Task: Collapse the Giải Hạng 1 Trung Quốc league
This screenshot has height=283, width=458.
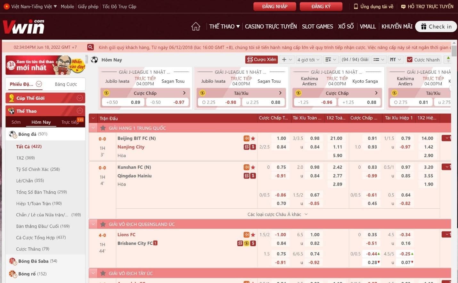Action: (x=93, y=128)
